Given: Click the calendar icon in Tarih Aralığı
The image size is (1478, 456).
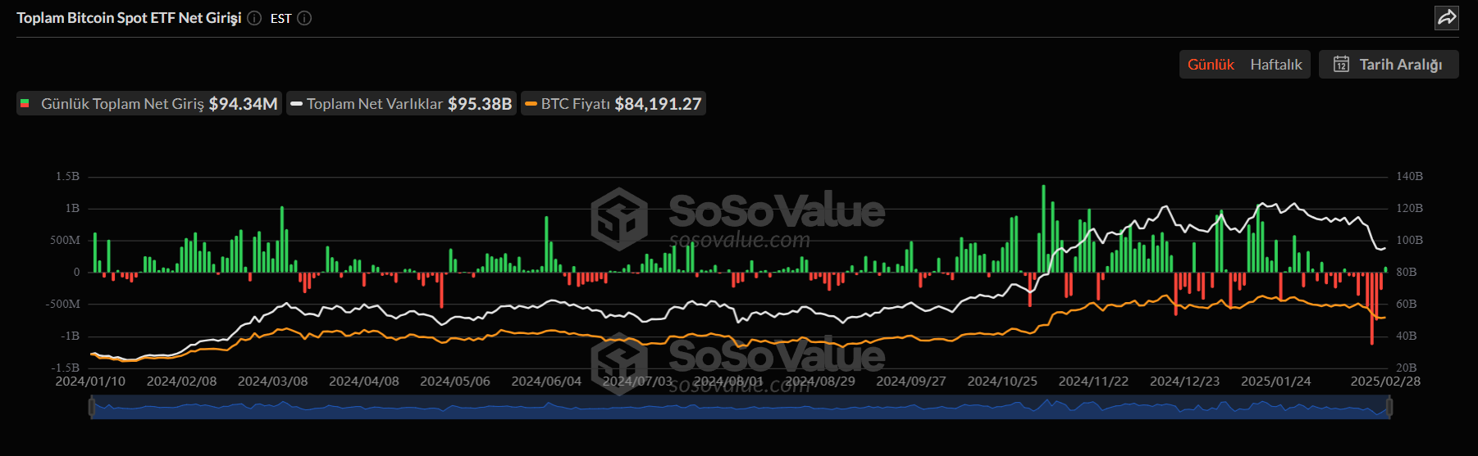Looking at the screenshot, I should (x=1341, y=64).
